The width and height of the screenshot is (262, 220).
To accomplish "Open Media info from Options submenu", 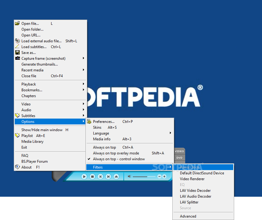I will tap(130, 139).
